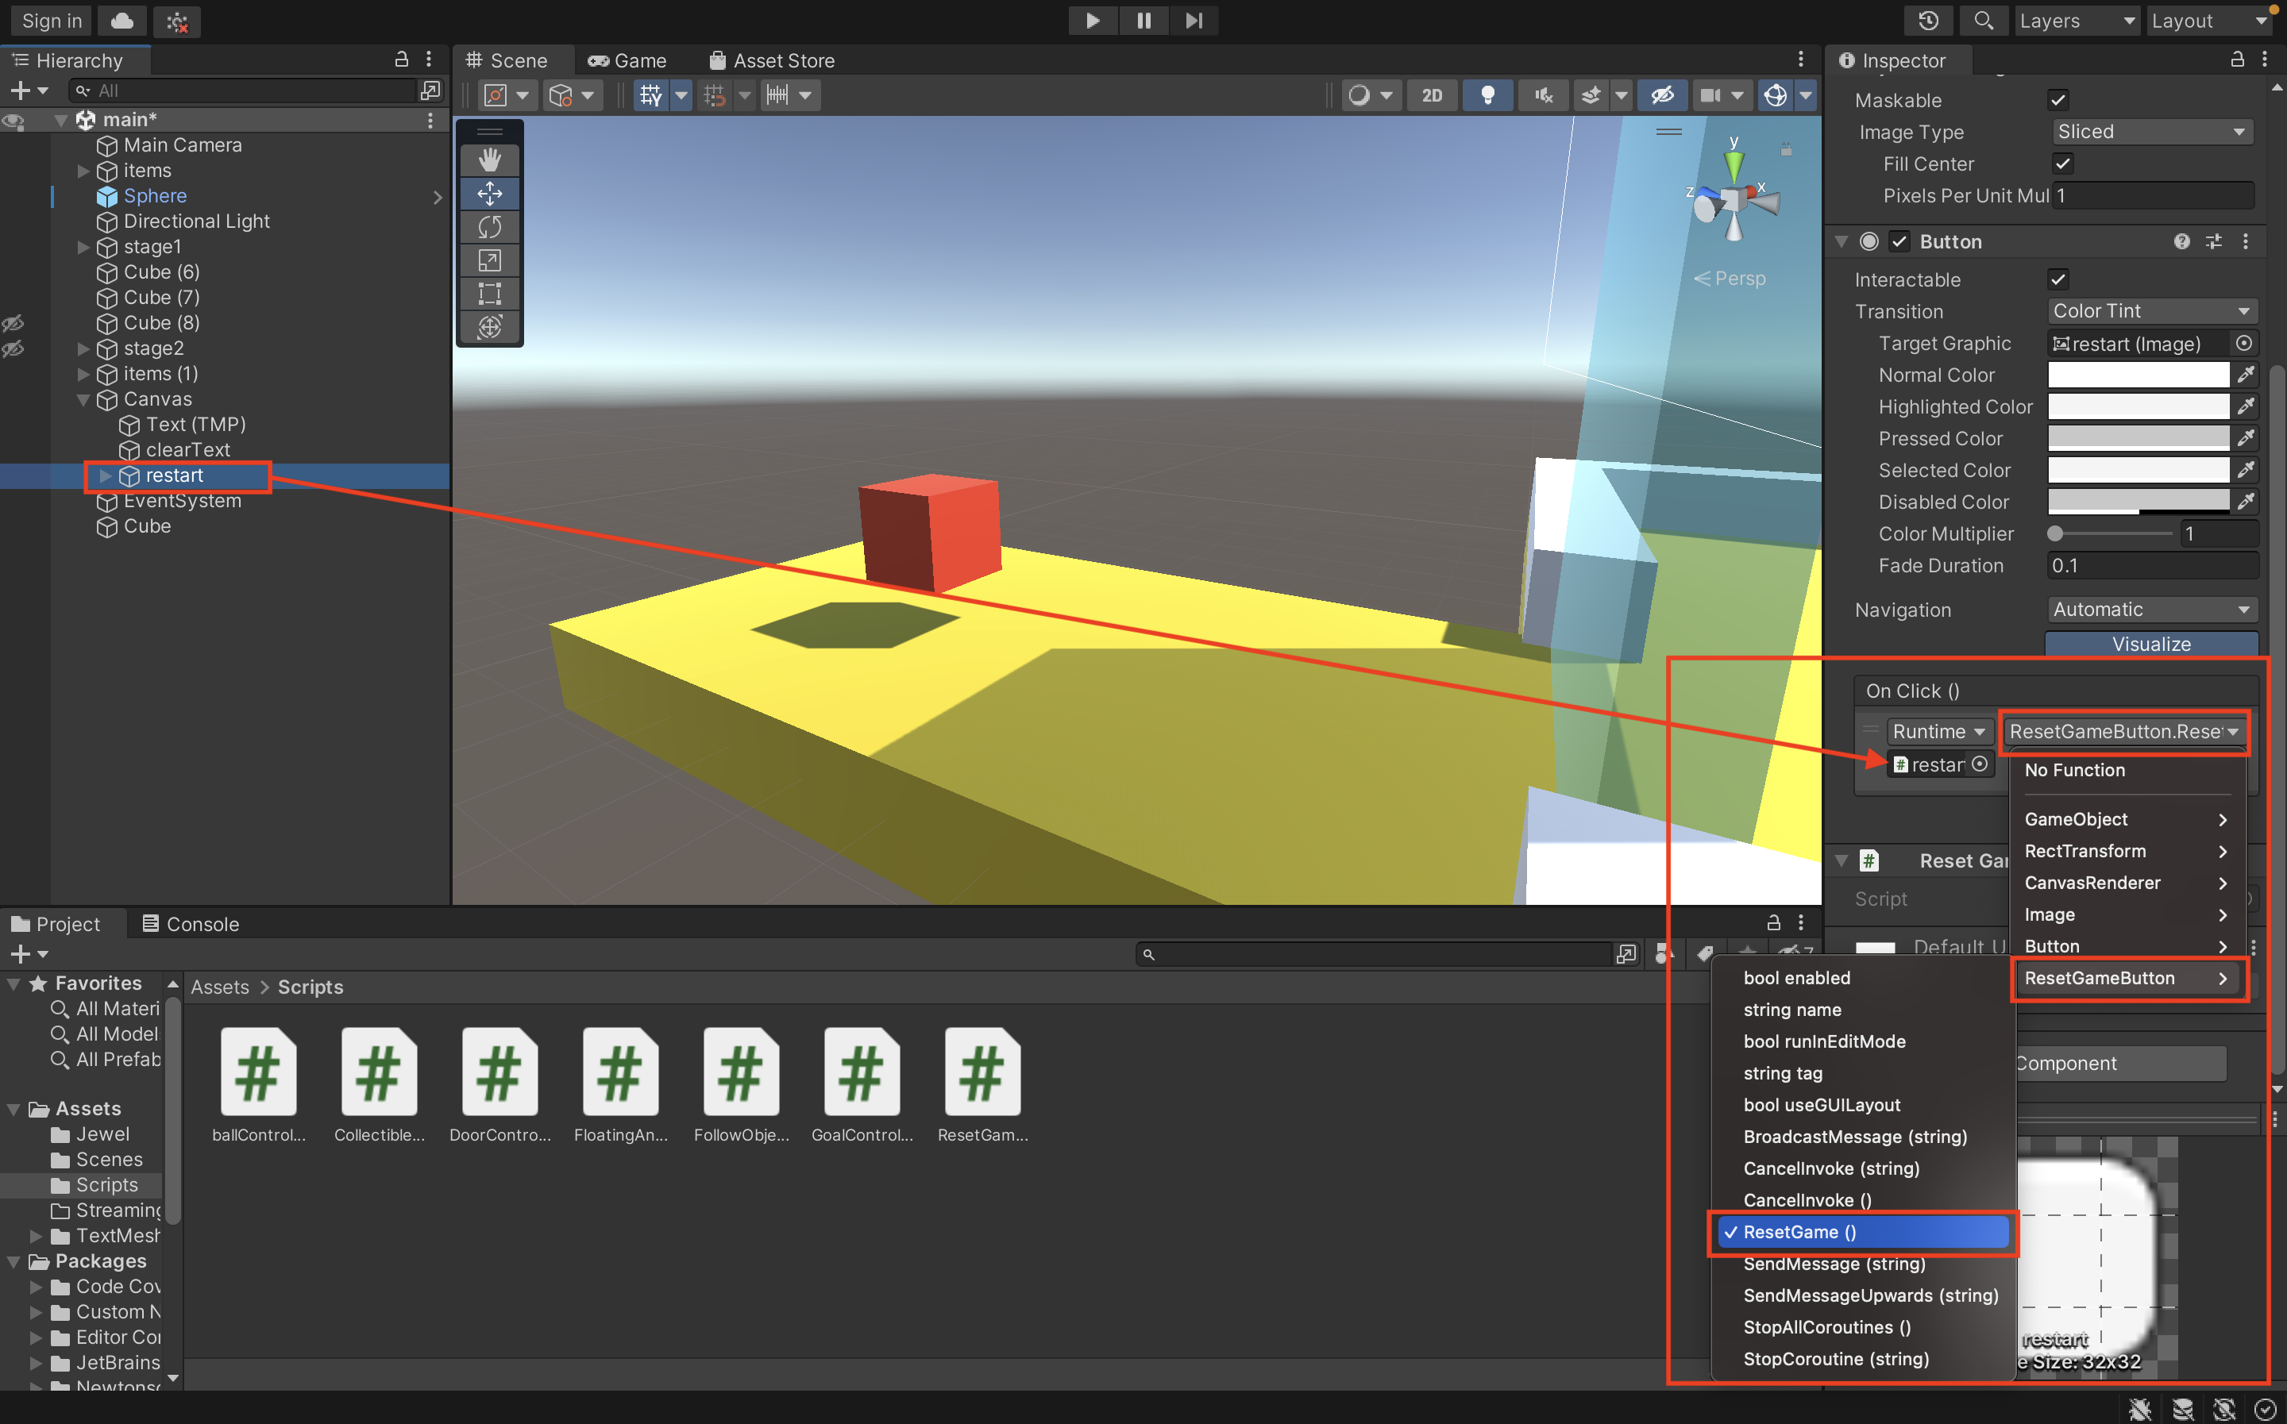This screenshot has height=1424, width=2287.
Task: Enable 2D view mode
Action: click(x=1432, y=94)
